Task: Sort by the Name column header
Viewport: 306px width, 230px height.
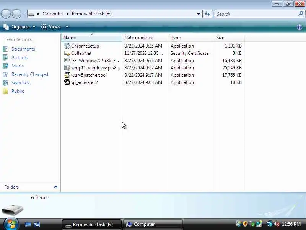Action: click(x=92, y=37)
